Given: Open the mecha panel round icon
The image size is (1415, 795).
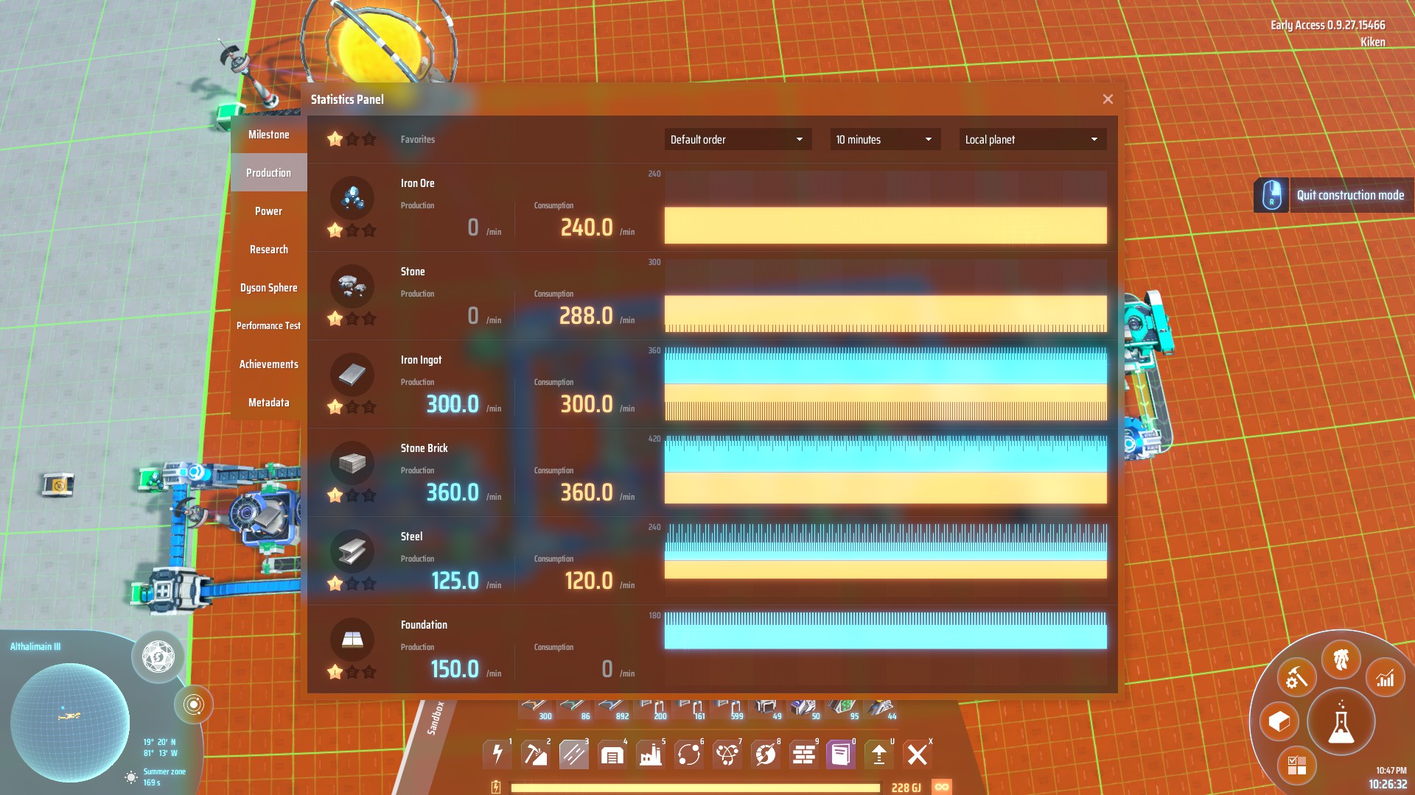Looking at the screenshot, I should point(1341,659).
